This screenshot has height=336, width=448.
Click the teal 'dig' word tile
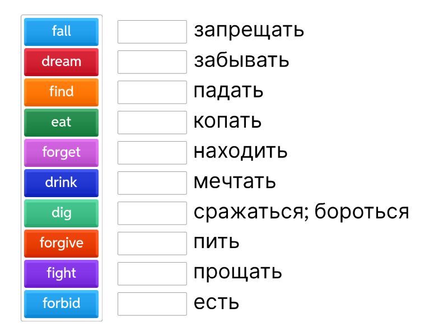coord(61,213)
